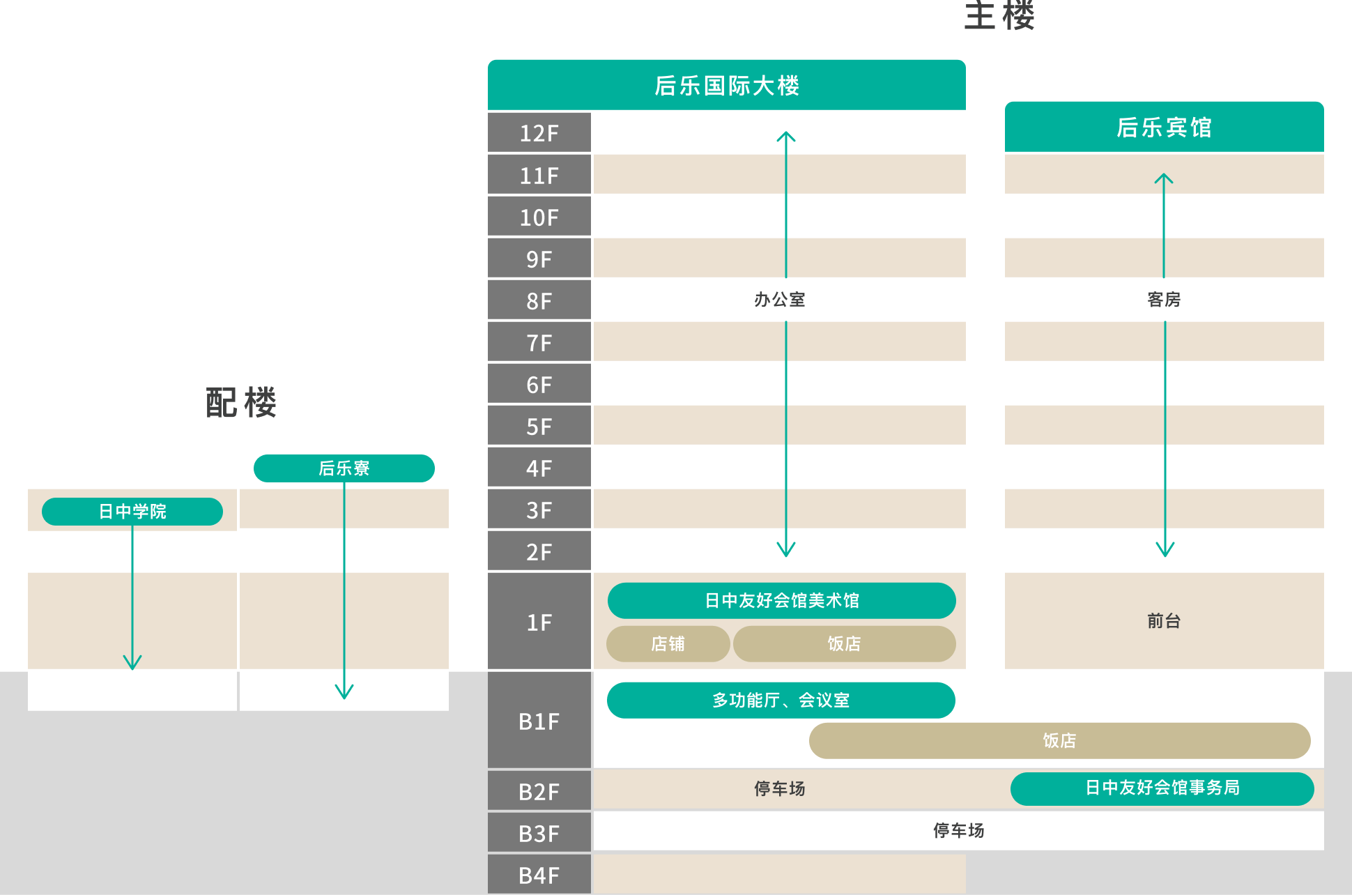
Task: Click the 7F floor label
Action: [x=539, y=342]
